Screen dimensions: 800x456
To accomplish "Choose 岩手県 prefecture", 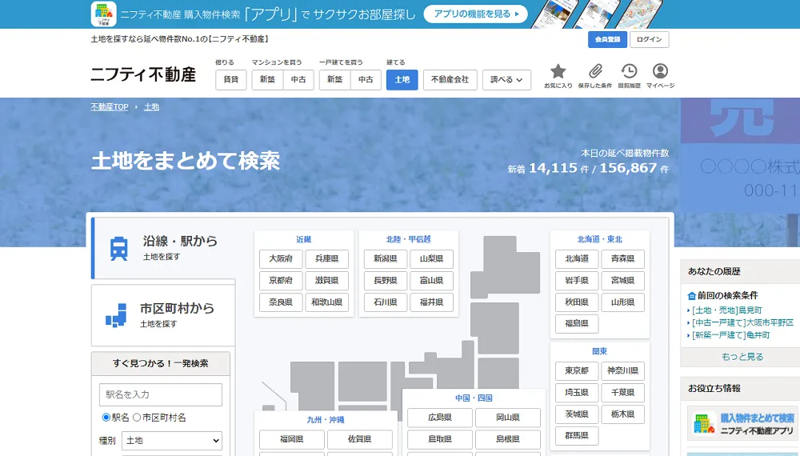I will click(x=577, y=281).
